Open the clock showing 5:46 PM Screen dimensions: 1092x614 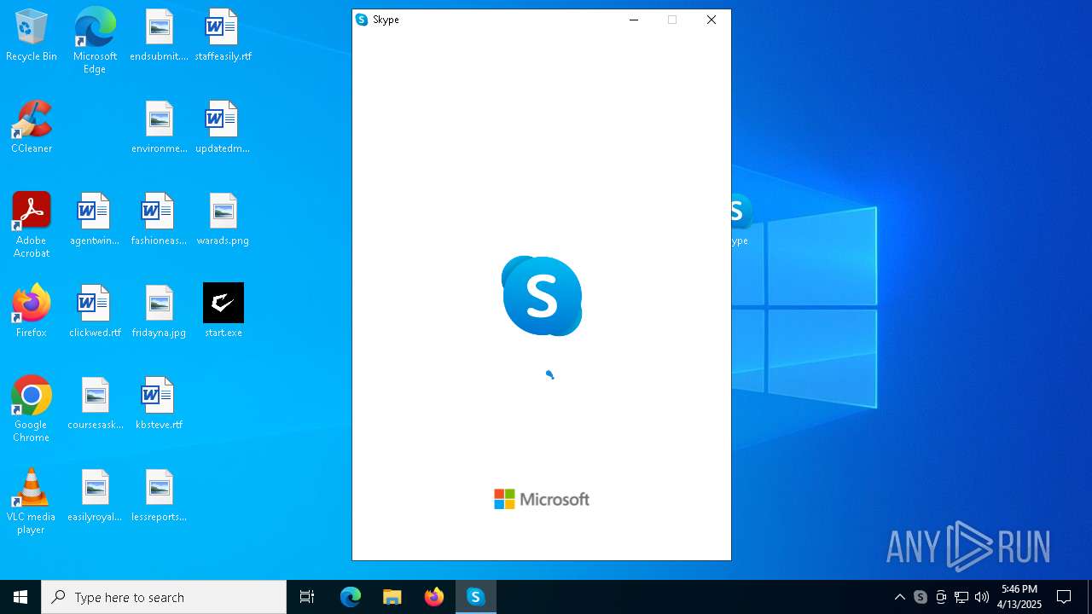pos(1019,597)
